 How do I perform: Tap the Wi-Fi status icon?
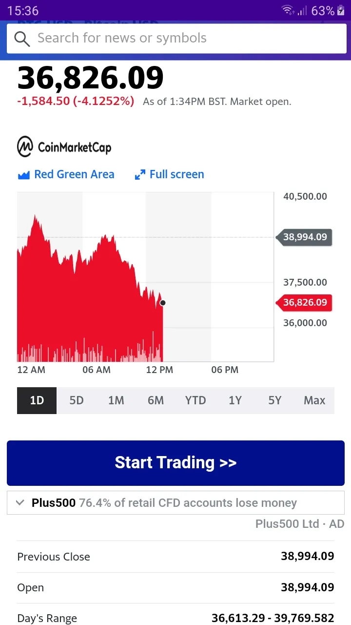coord(288,10)
